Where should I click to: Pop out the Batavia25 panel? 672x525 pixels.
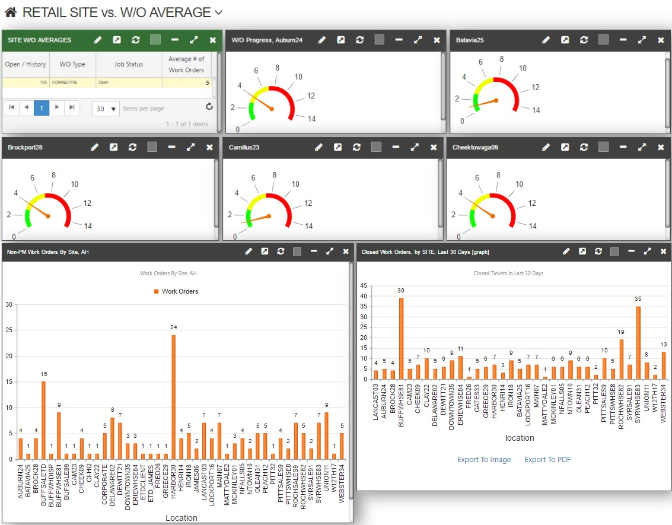point(565,40)
